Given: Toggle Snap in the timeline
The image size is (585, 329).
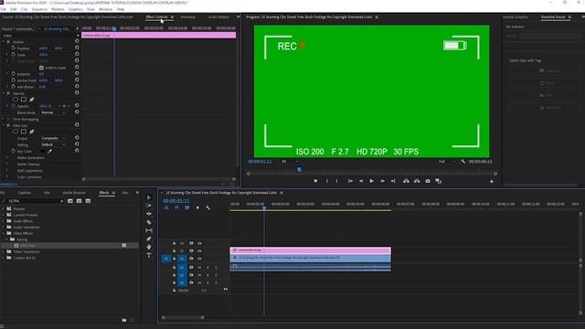Looking at the screenshot, I should click(176, 207).
